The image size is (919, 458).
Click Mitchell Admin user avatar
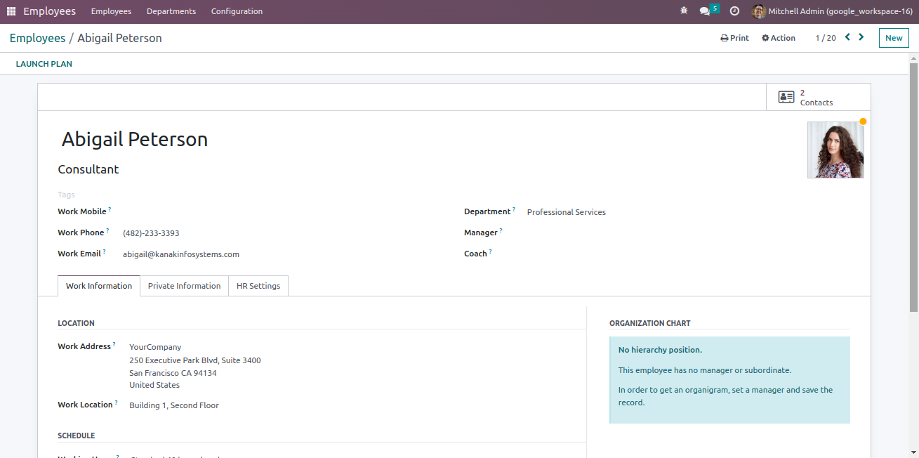coord(758,11)
